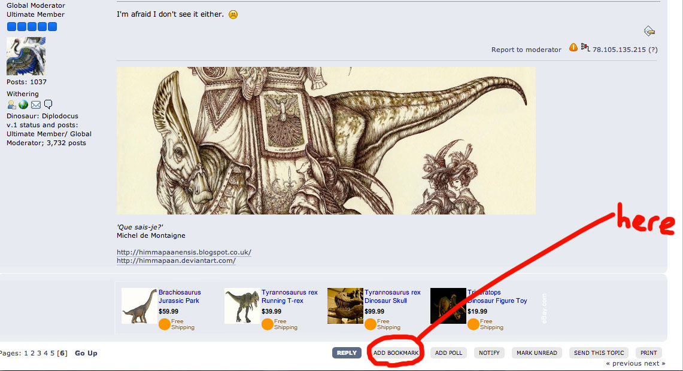Click the 'Posts: 1037' text
This screenshot has height=371, width=683.
[x=26, y=82]
